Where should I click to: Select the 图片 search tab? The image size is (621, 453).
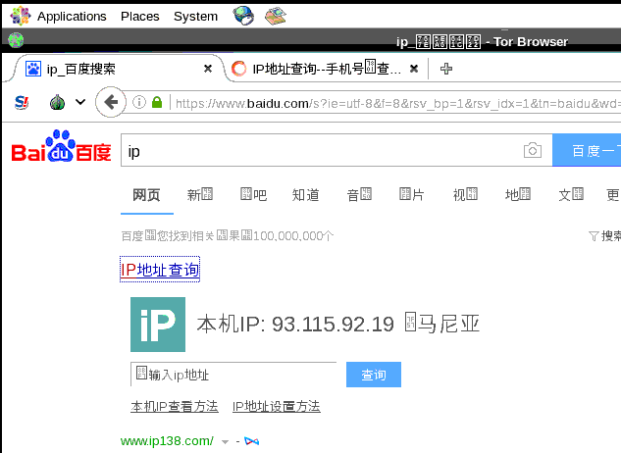[x=411, y=195]
